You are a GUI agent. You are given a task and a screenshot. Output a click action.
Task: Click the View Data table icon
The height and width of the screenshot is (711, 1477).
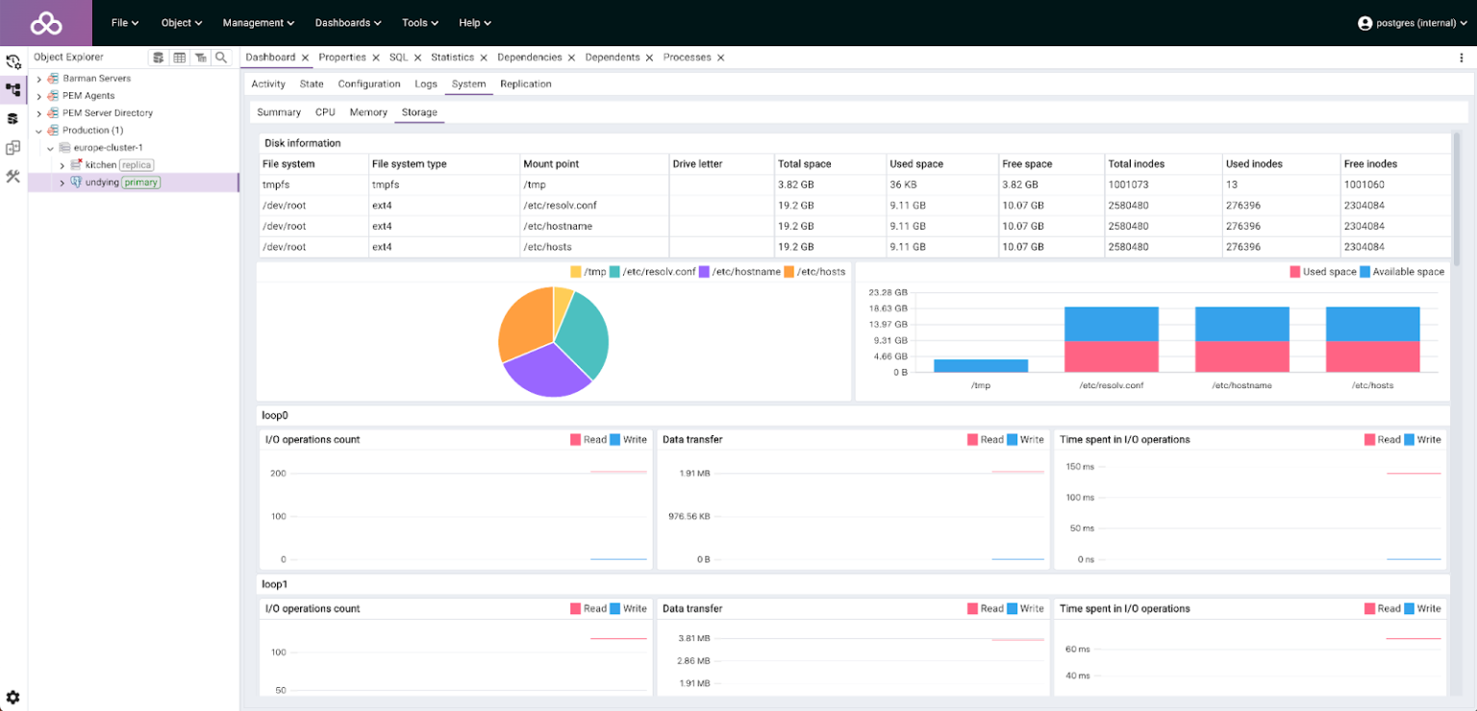pos(179,58)
